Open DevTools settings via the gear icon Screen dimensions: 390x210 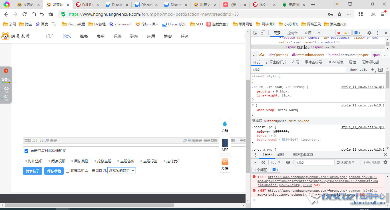click(x=370, y=33)
